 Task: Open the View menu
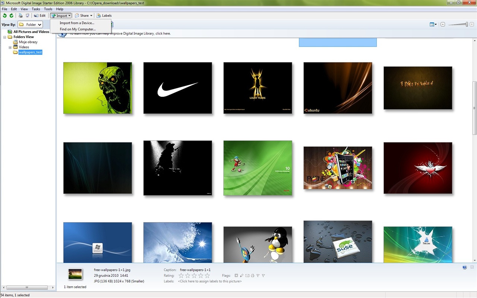[x=24, y=9]
